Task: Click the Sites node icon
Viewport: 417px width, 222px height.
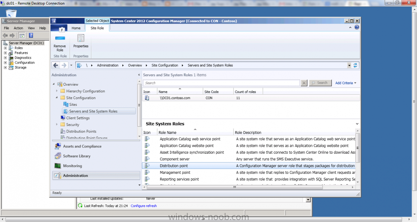Action: (x=66, y=104)
